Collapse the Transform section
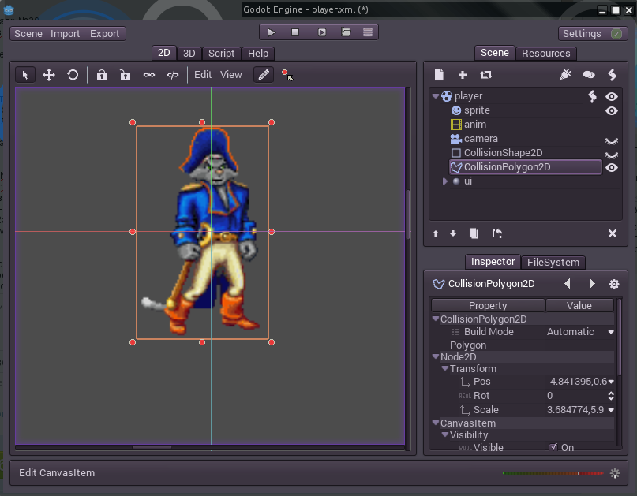Screen dimensions: 637x496 pyautogui.click(x=444, y=368)
